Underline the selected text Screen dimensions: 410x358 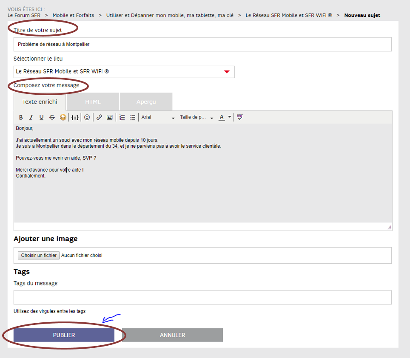(x=41, y=117)
